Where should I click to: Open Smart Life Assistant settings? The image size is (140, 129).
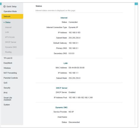pos(8,99)
